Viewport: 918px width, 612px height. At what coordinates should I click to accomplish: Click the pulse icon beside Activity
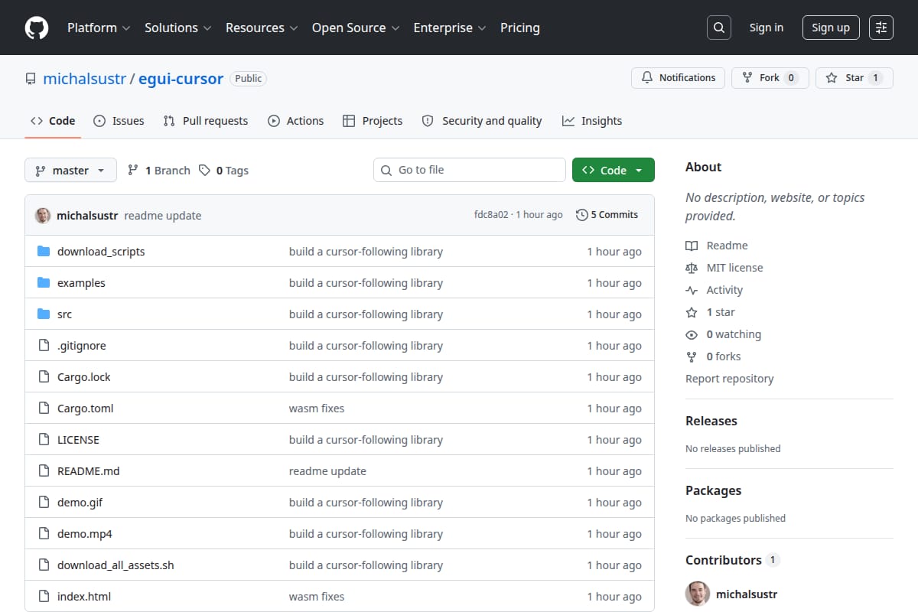[692, 290]
